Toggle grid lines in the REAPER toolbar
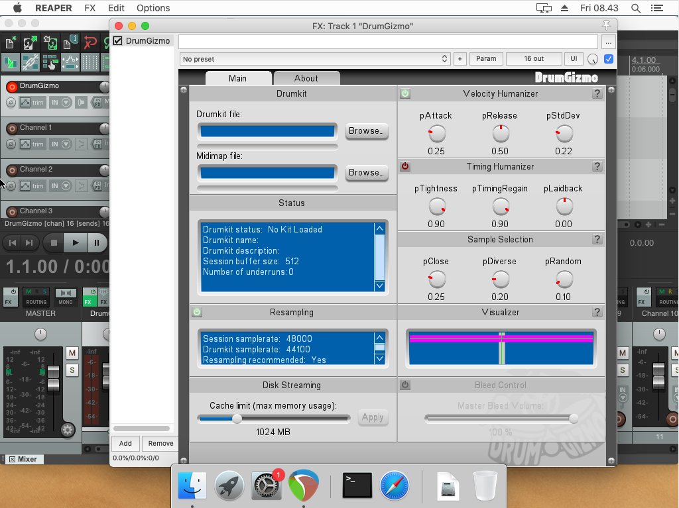This screenshot has width=679, height=508. coord(90,63)
